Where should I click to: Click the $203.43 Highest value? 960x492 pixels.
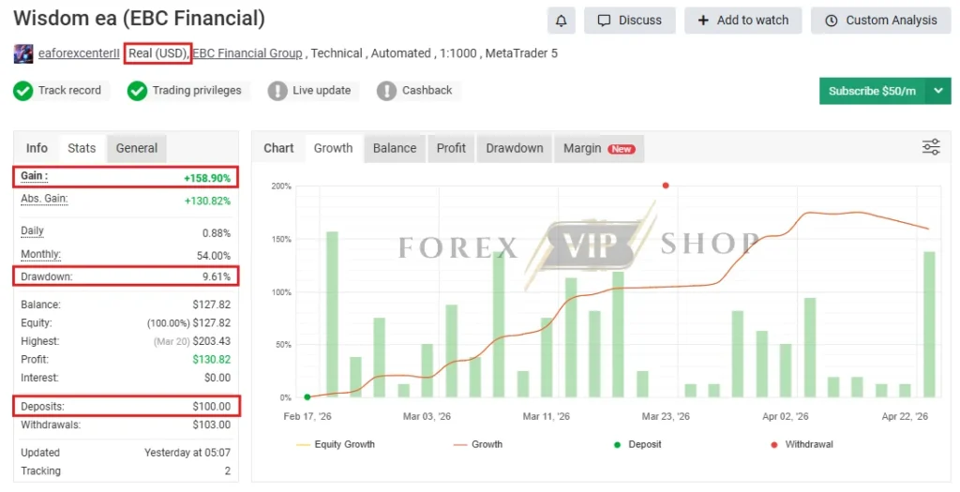(212, 341)
